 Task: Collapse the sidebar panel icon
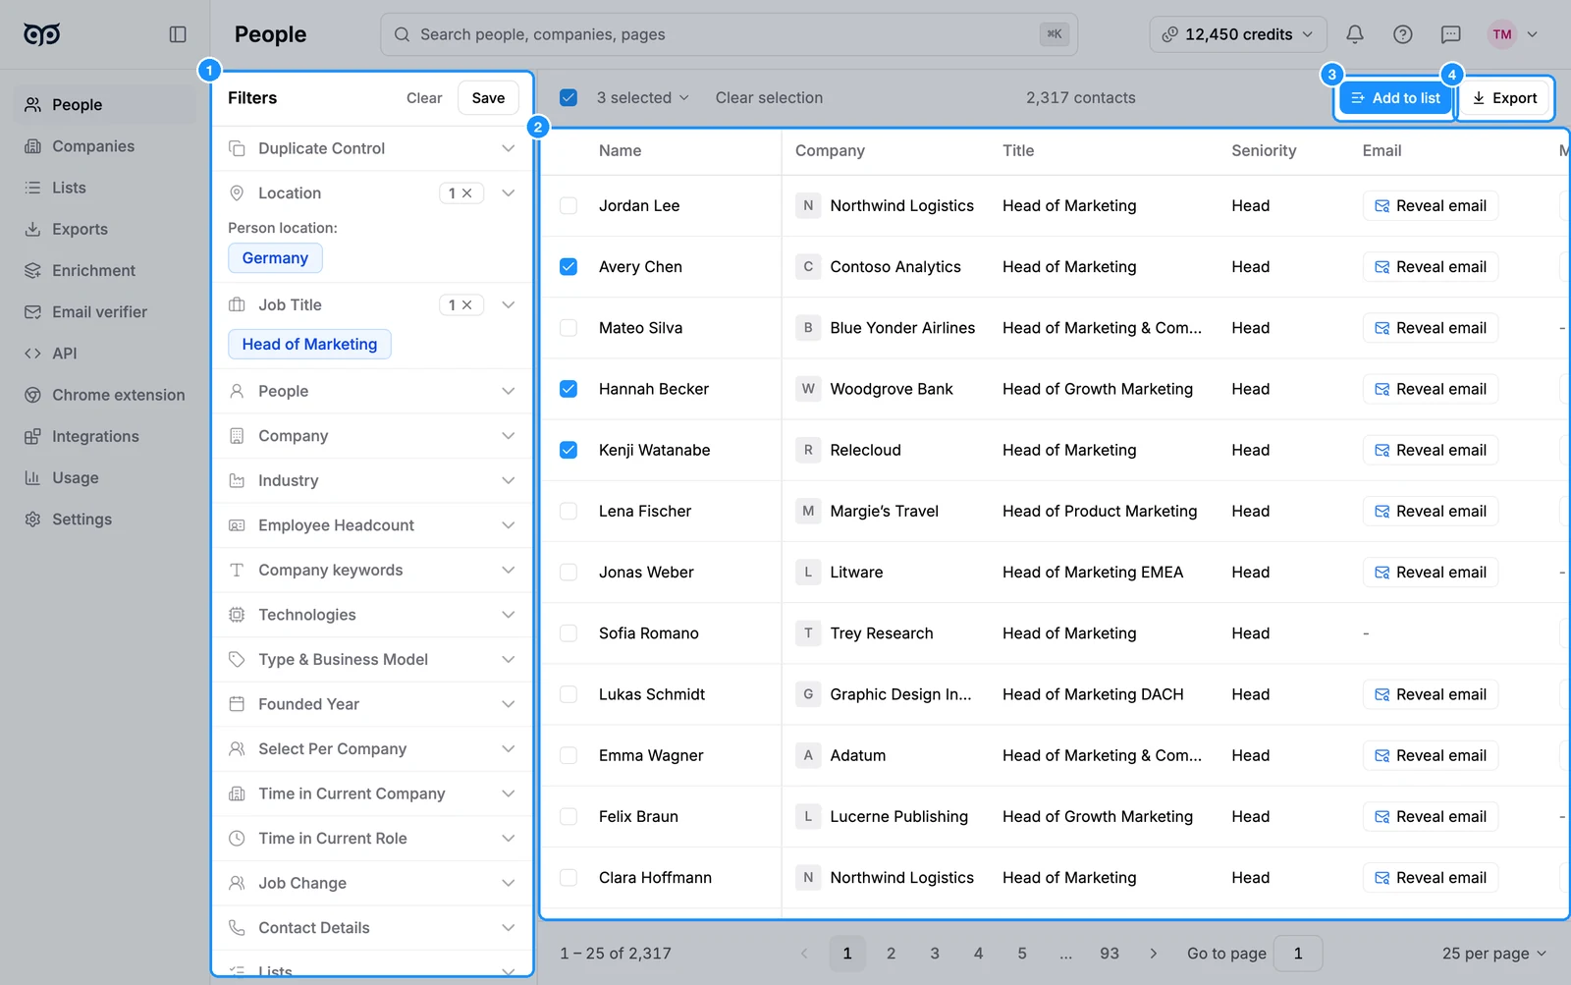point(178,34)
